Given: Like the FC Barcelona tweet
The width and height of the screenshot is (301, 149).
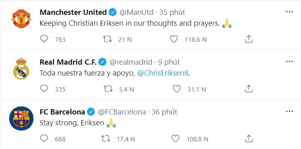Looking at the screenshot, I should pyautogui.click(x=175, y=139).
